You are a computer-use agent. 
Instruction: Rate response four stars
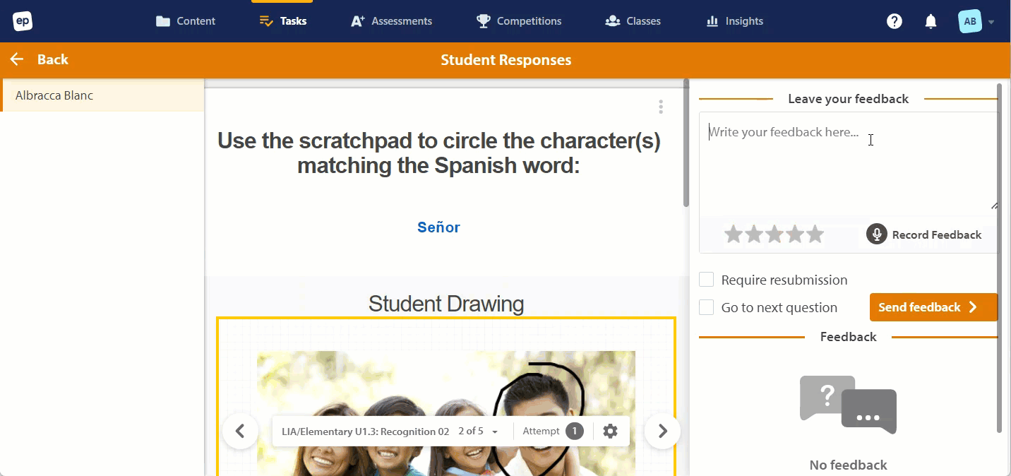(x=795, y=234)
